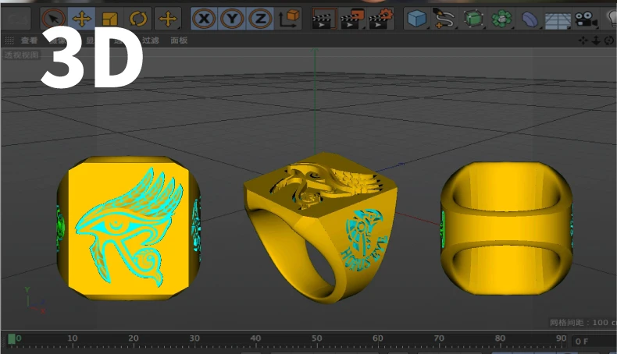Add a Floor environment object
This screenshot has height=354, width=617.
558,19
